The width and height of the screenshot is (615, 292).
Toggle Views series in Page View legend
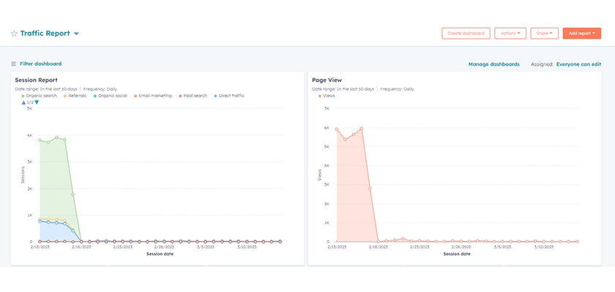tap(328, 96)
